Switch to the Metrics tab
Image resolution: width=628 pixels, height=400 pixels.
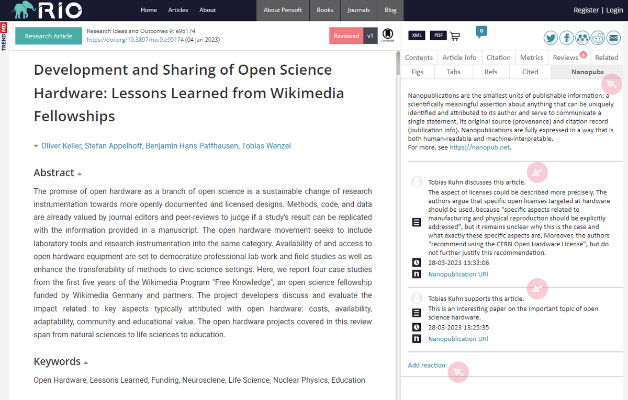pyautogui.click(x=531, y=58)
